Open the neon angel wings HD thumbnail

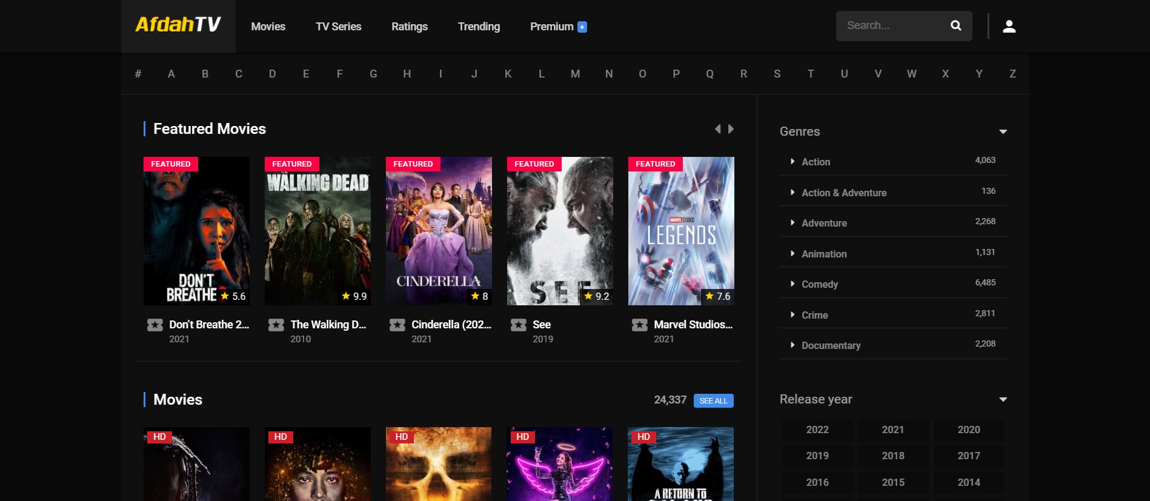tap(560, 464)
